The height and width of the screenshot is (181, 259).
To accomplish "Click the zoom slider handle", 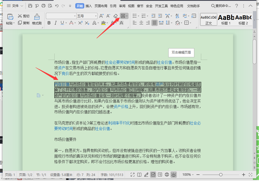I will 221,175.
